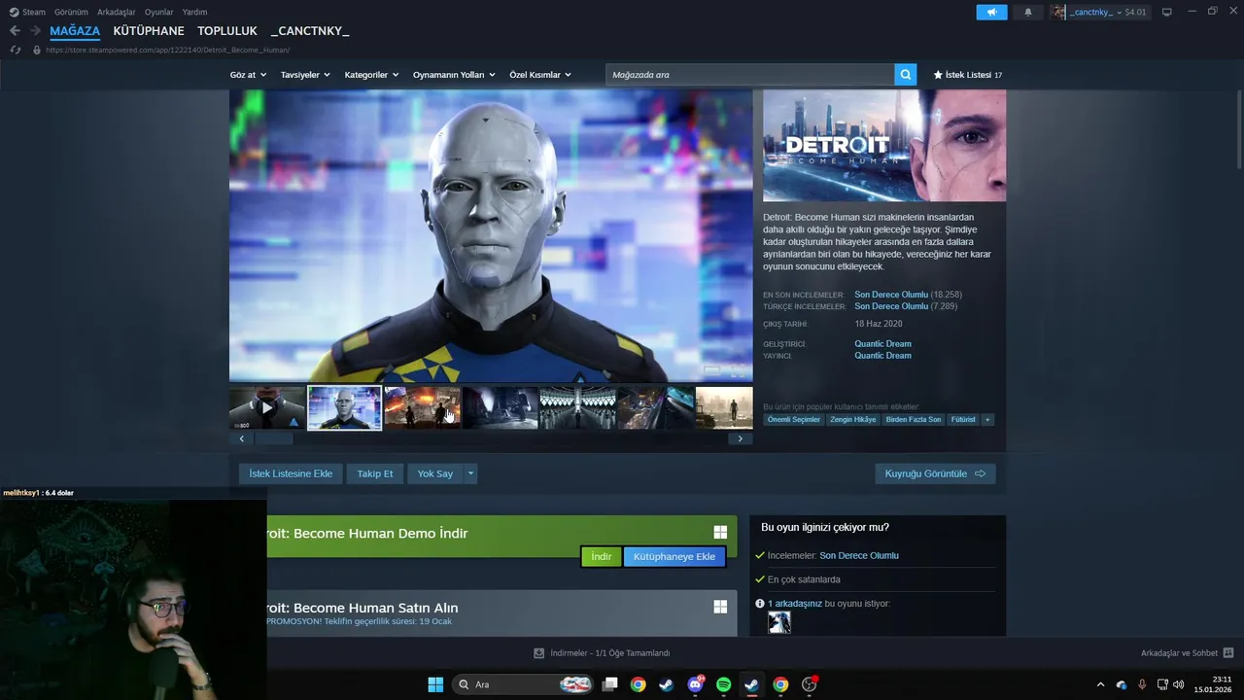The image size is (1244, 700).
Task: Expand Oynamanın Yolları dropdown
Action: [454, 75]
